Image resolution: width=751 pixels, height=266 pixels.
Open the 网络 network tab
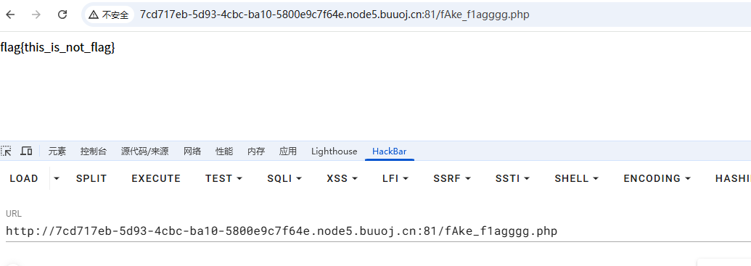(x=192, y=151)
